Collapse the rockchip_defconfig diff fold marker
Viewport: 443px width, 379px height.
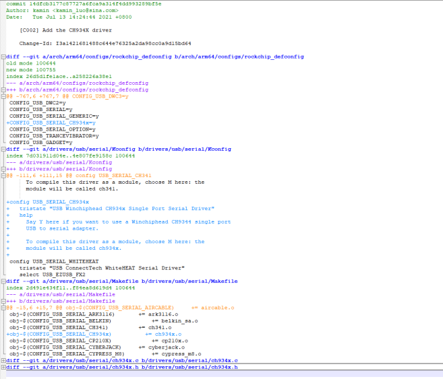coord(3,57)
